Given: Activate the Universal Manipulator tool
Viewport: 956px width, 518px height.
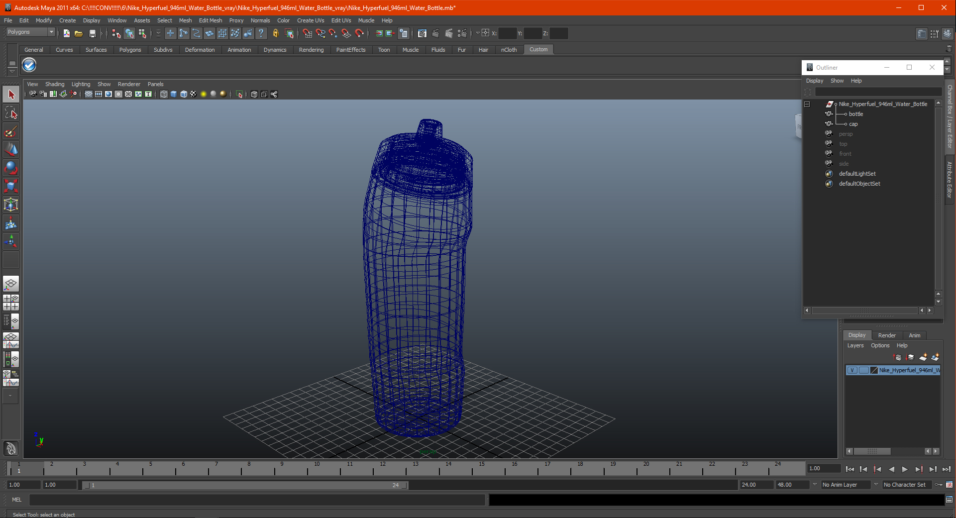Looking at the screenshot, I should (x=11, y=205).
